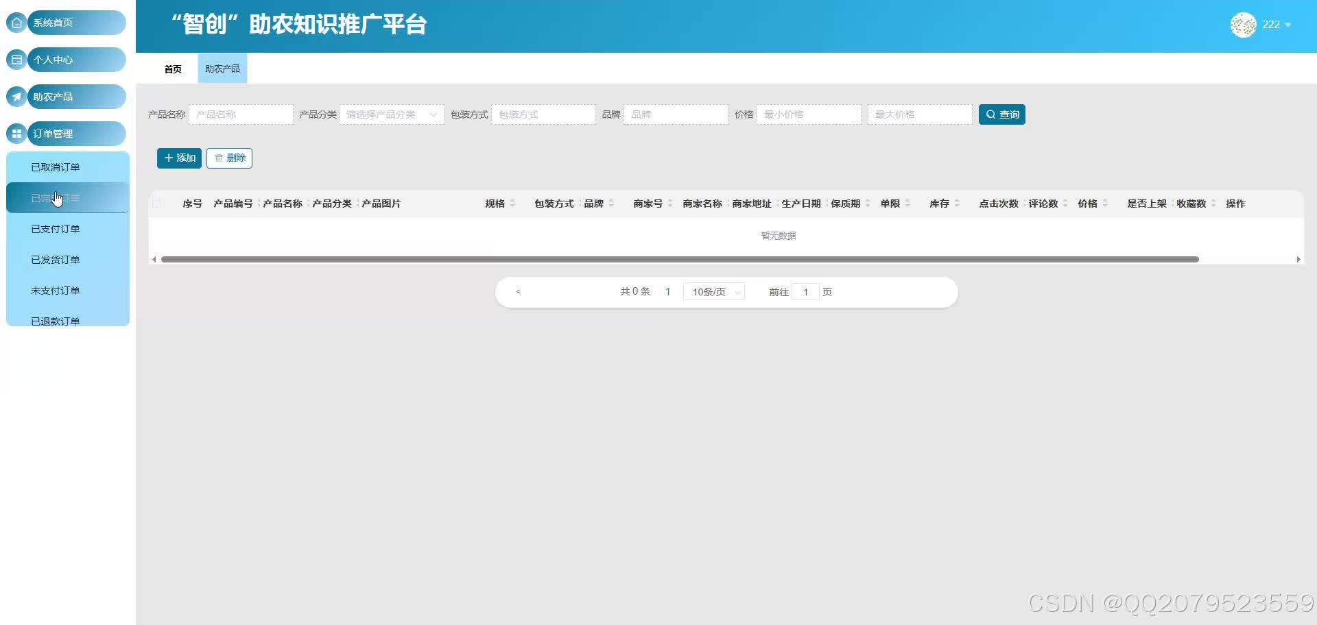
Task: Click the sort arrows on 规格 column
Action: click(512, 204)
